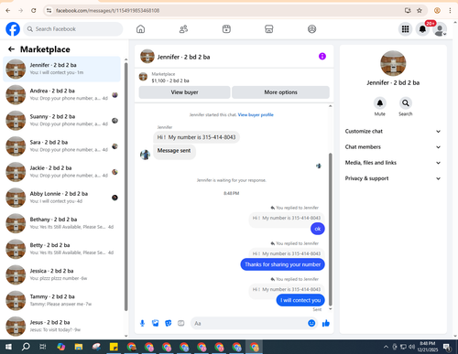The width and height of the screenshot is (458, 354).
Task: Open the Jessica - 2 bd 2 ba conversation
Action: click(x=61, y=274)
